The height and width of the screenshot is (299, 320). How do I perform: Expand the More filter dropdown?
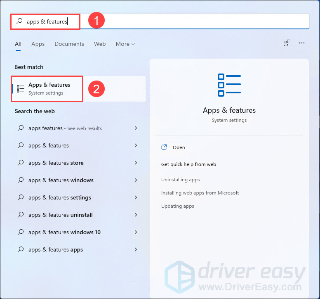click(x=125, y=44)
